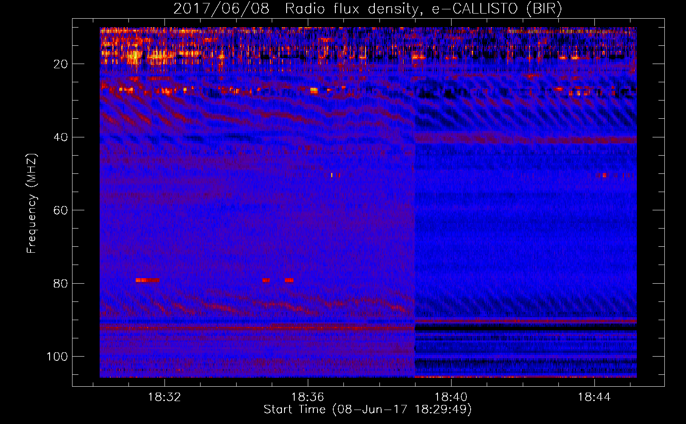The width and height of the screenshot is (686, 424).
Task: Click the 80 MHz frequency tick label
Action: click(x=61, y=283)
